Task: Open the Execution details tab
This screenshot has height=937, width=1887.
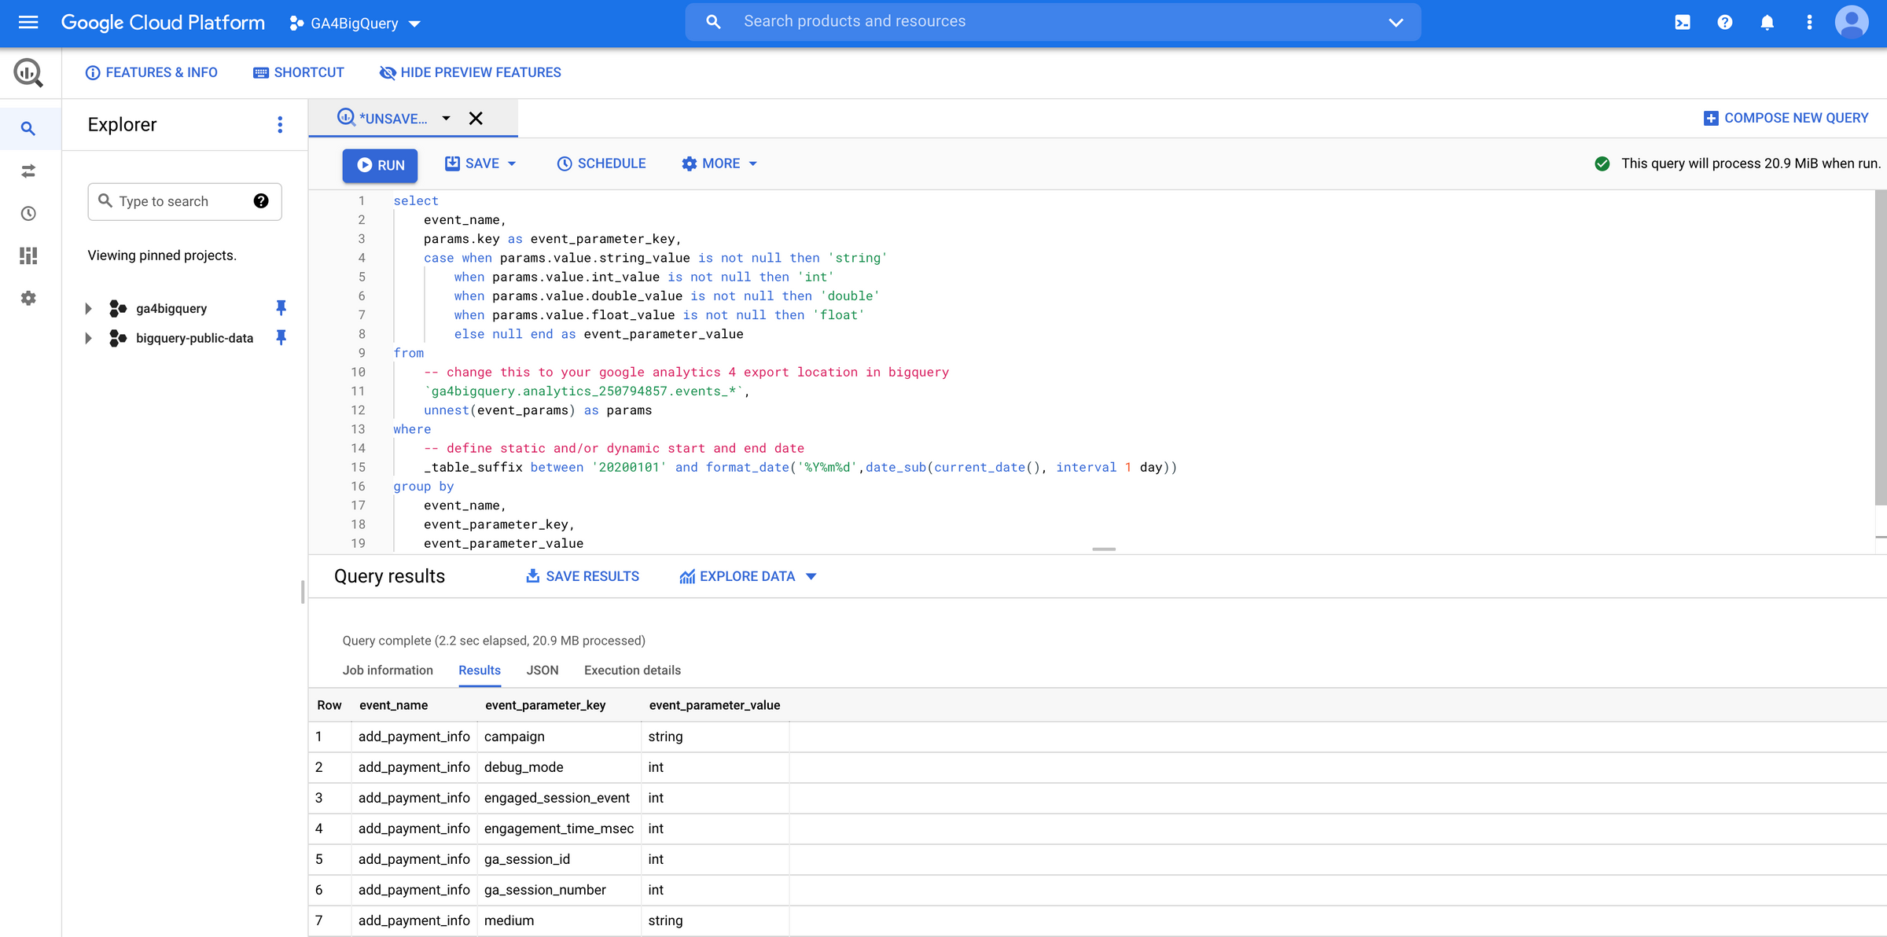Action: click(632, 671)
